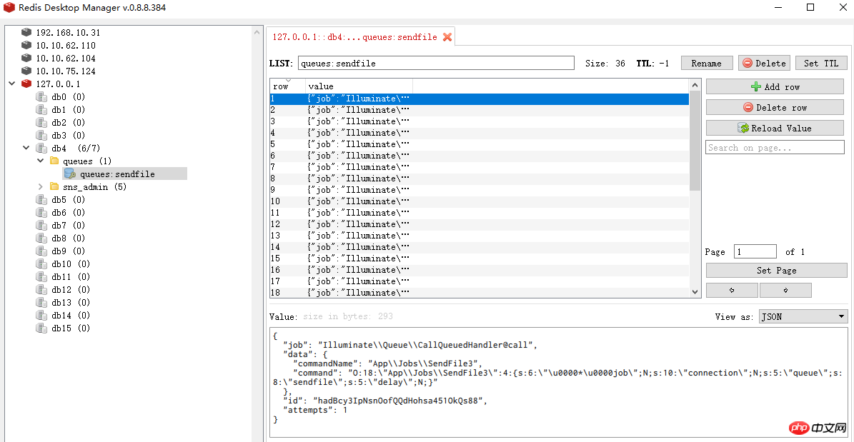Screen dimensions: 854x442
Task: Focus the LIST key name field
Action: [x=436, y=63]
